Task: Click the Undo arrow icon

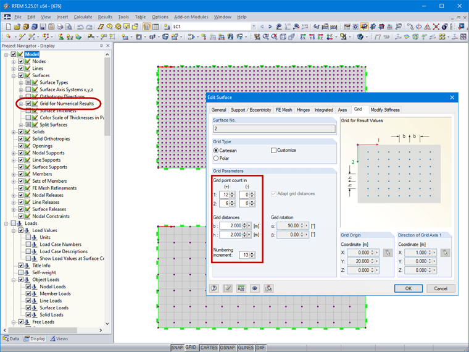Action: coord(80,27)
